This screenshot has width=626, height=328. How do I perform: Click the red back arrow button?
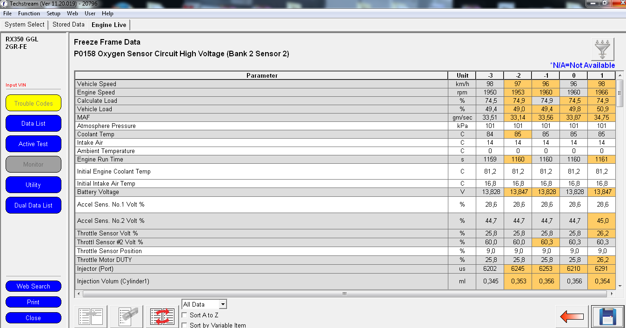(572, 317)
